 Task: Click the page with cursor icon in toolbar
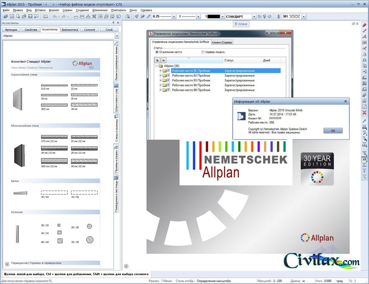[18, 16]
